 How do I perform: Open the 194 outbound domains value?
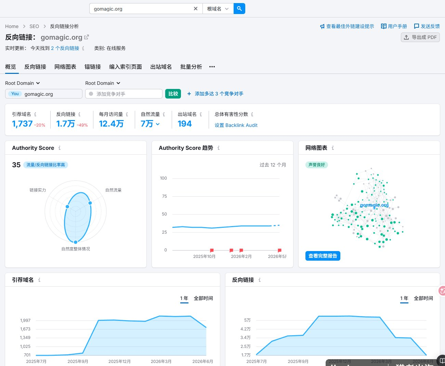click(185, 124)
